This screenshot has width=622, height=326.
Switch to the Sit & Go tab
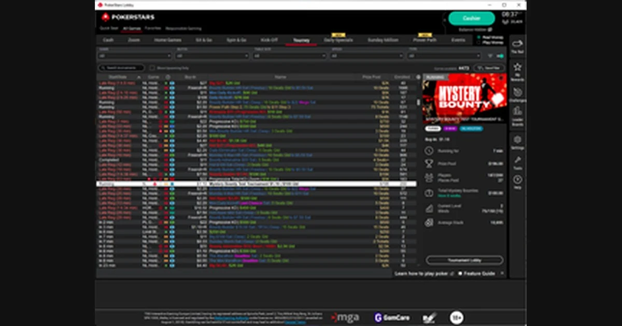coord(204,40)
